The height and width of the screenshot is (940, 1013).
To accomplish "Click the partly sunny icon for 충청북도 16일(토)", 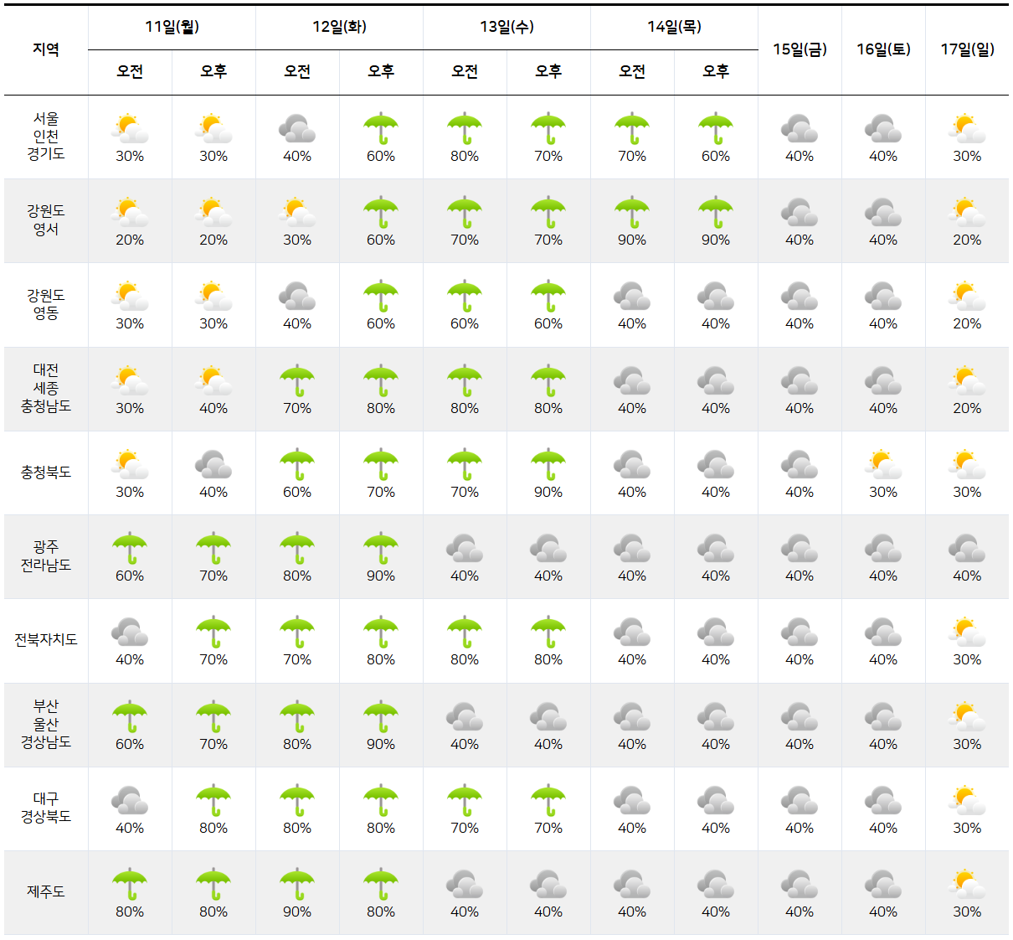I will tap(883, 465).
